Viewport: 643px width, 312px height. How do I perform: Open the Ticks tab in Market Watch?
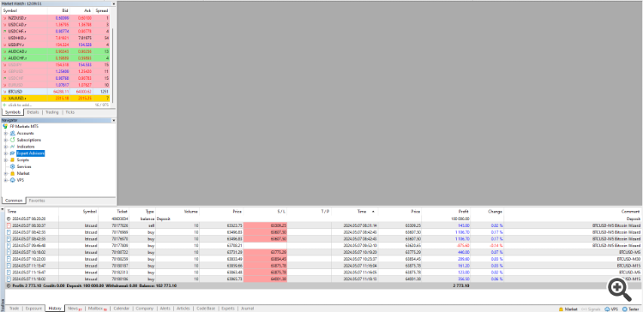pos(70,112)
